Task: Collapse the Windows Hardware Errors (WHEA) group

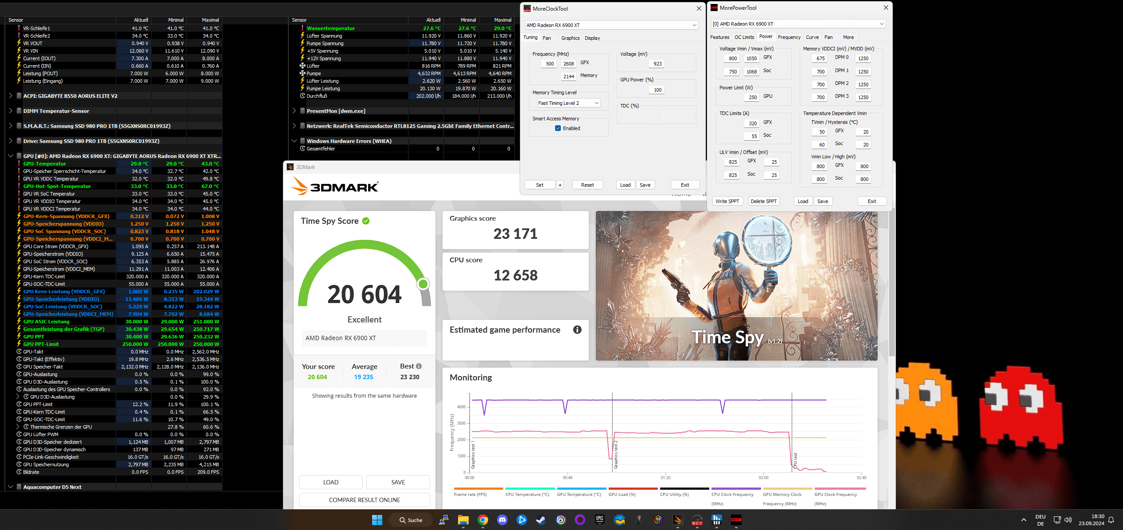Action: tap(294, 141)
